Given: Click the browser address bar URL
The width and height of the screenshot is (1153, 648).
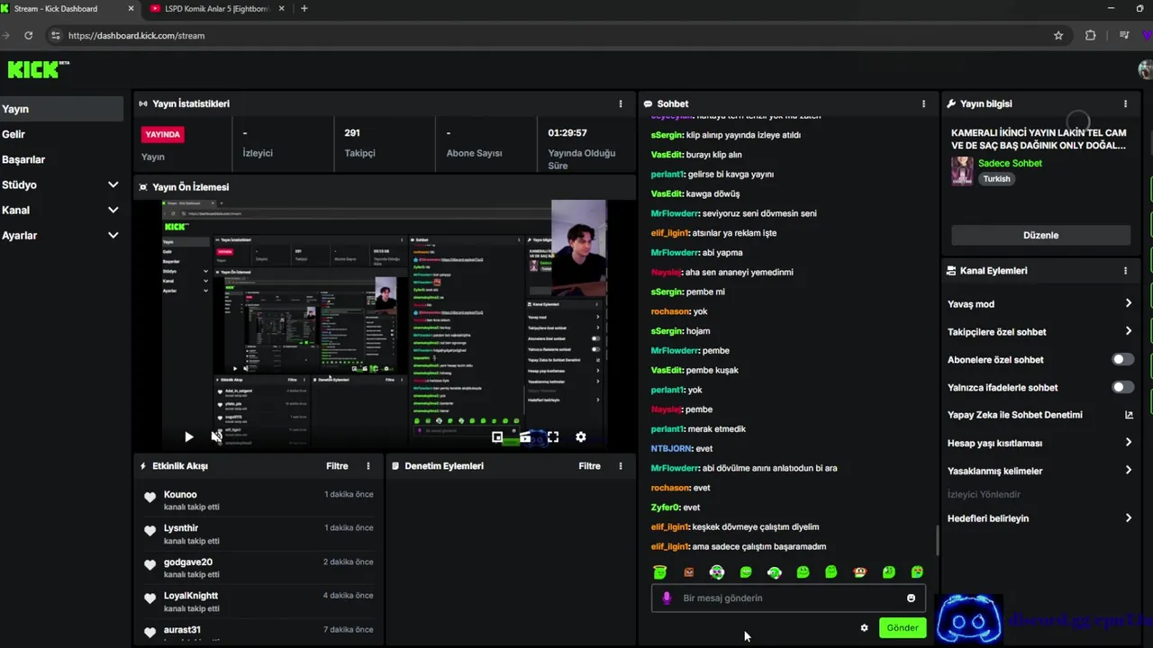Looking at the screenshot, I should pyautogui.click(x=136, y=35).
